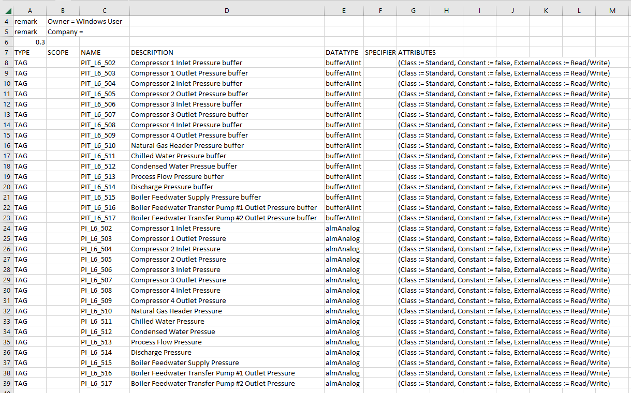Select the bufferAllInt cell on row 8
This screenshot has height=393, width=631.
[x=343, y=63]
